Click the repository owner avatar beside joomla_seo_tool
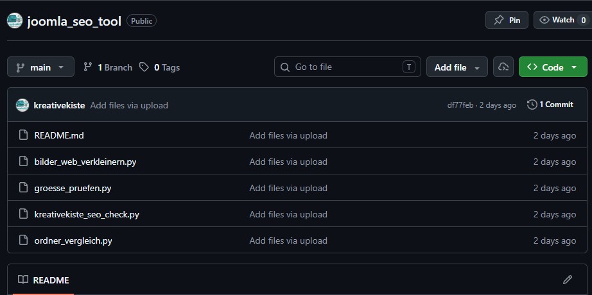The height and width of the screenshot is (295, 592). coord(15,21)
